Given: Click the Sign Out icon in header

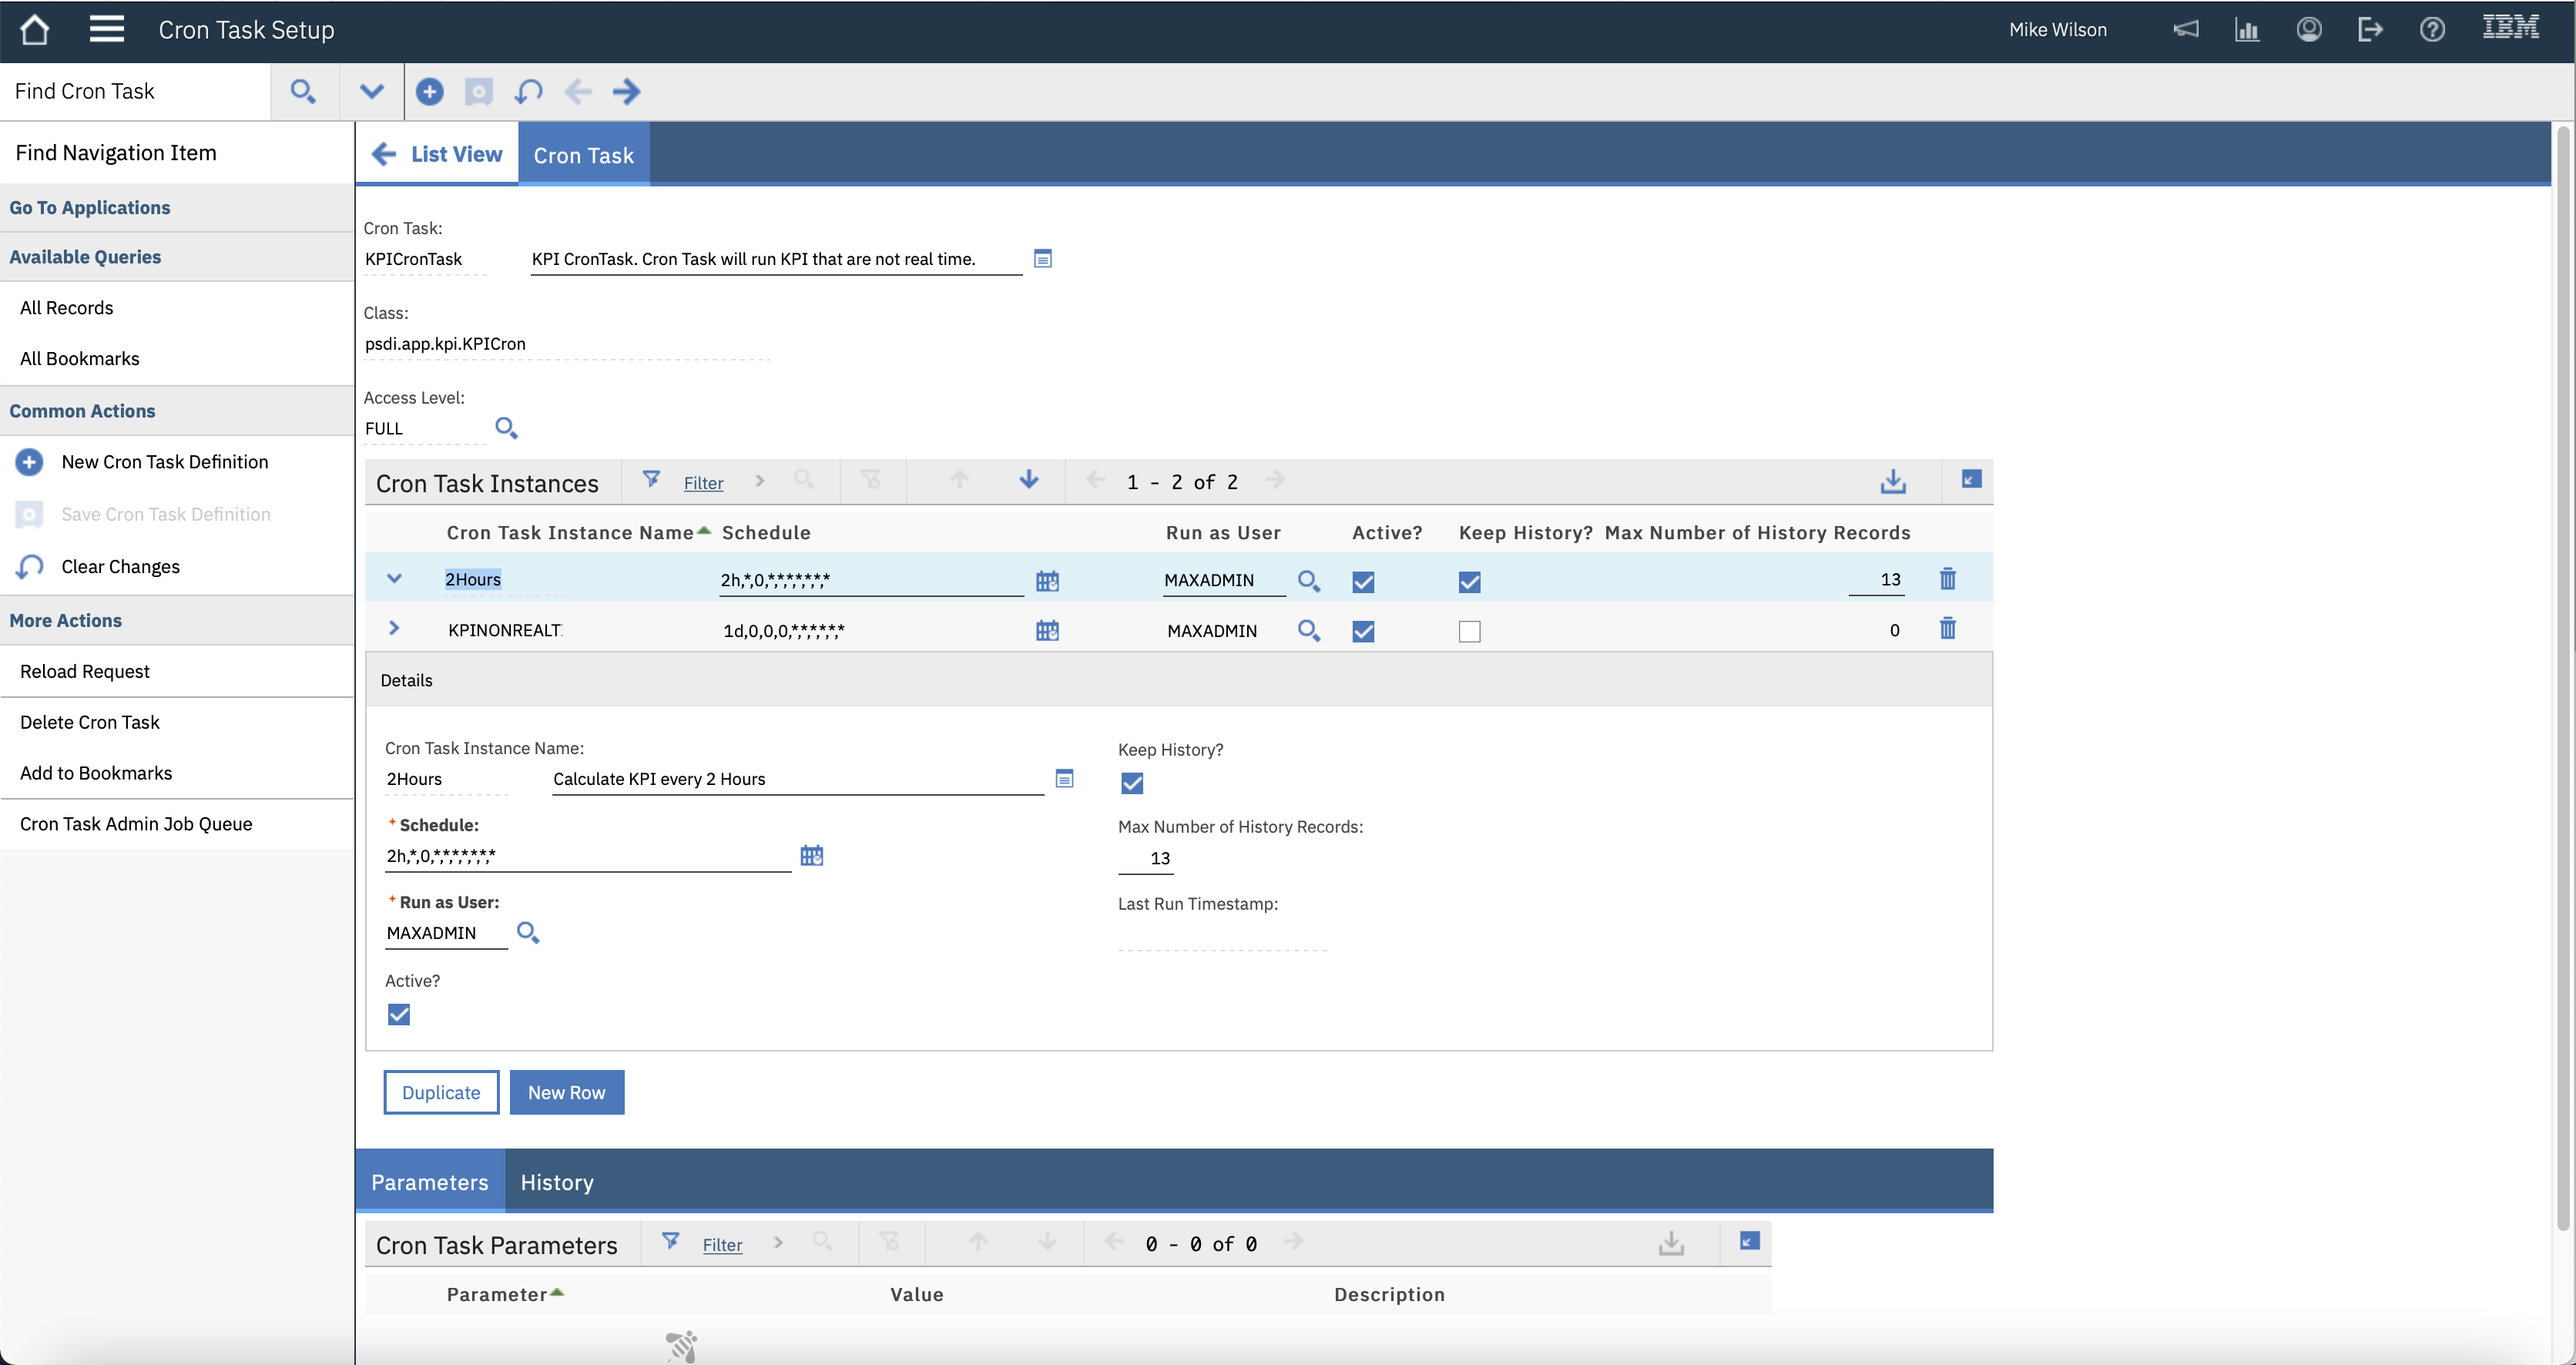Looking at the screenshot, I should coord(2370,30).
